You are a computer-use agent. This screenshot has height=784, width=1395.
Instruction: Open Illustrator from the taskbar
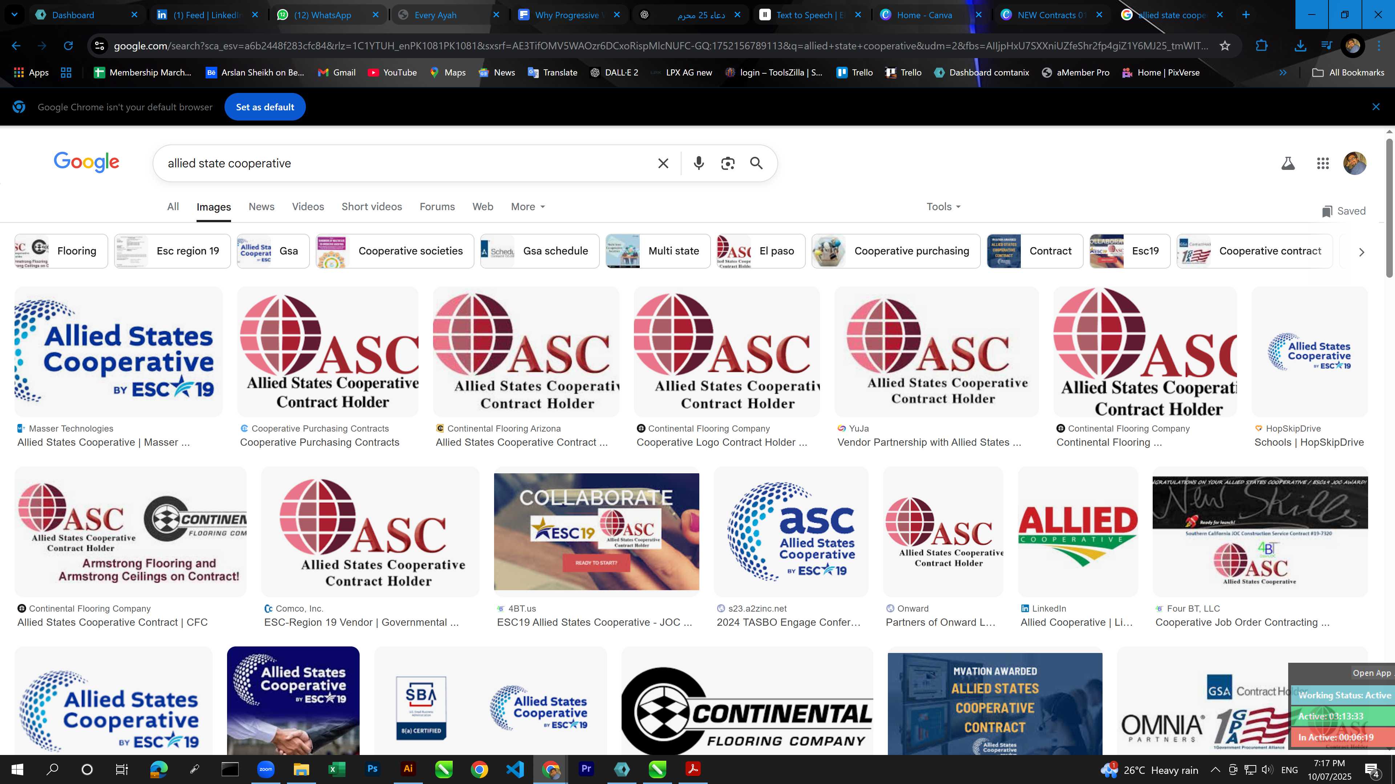(x=408, y=769)
